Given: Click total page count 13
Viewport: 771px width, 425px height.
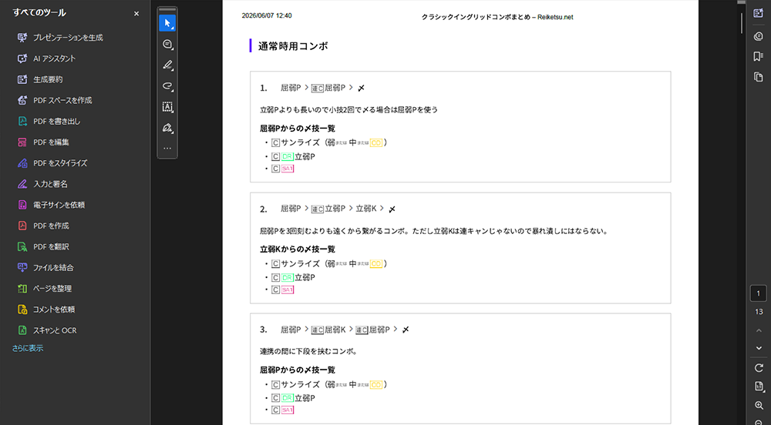Looking at the screenshot, I should [x=759, y=312].
